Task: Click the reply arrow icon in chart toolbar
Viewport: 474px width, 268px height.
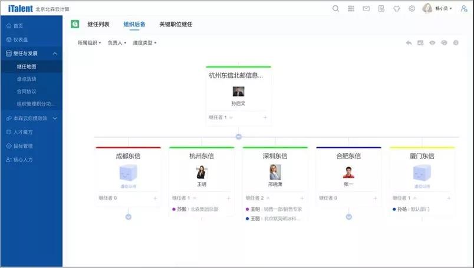Action: tap(409, 43)
